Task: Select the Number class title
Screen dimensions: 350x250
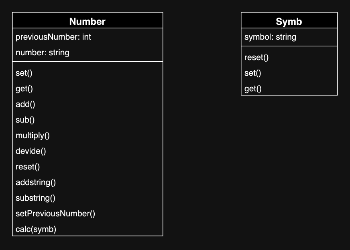Action: pyautogui.click(x=87, y=22)
